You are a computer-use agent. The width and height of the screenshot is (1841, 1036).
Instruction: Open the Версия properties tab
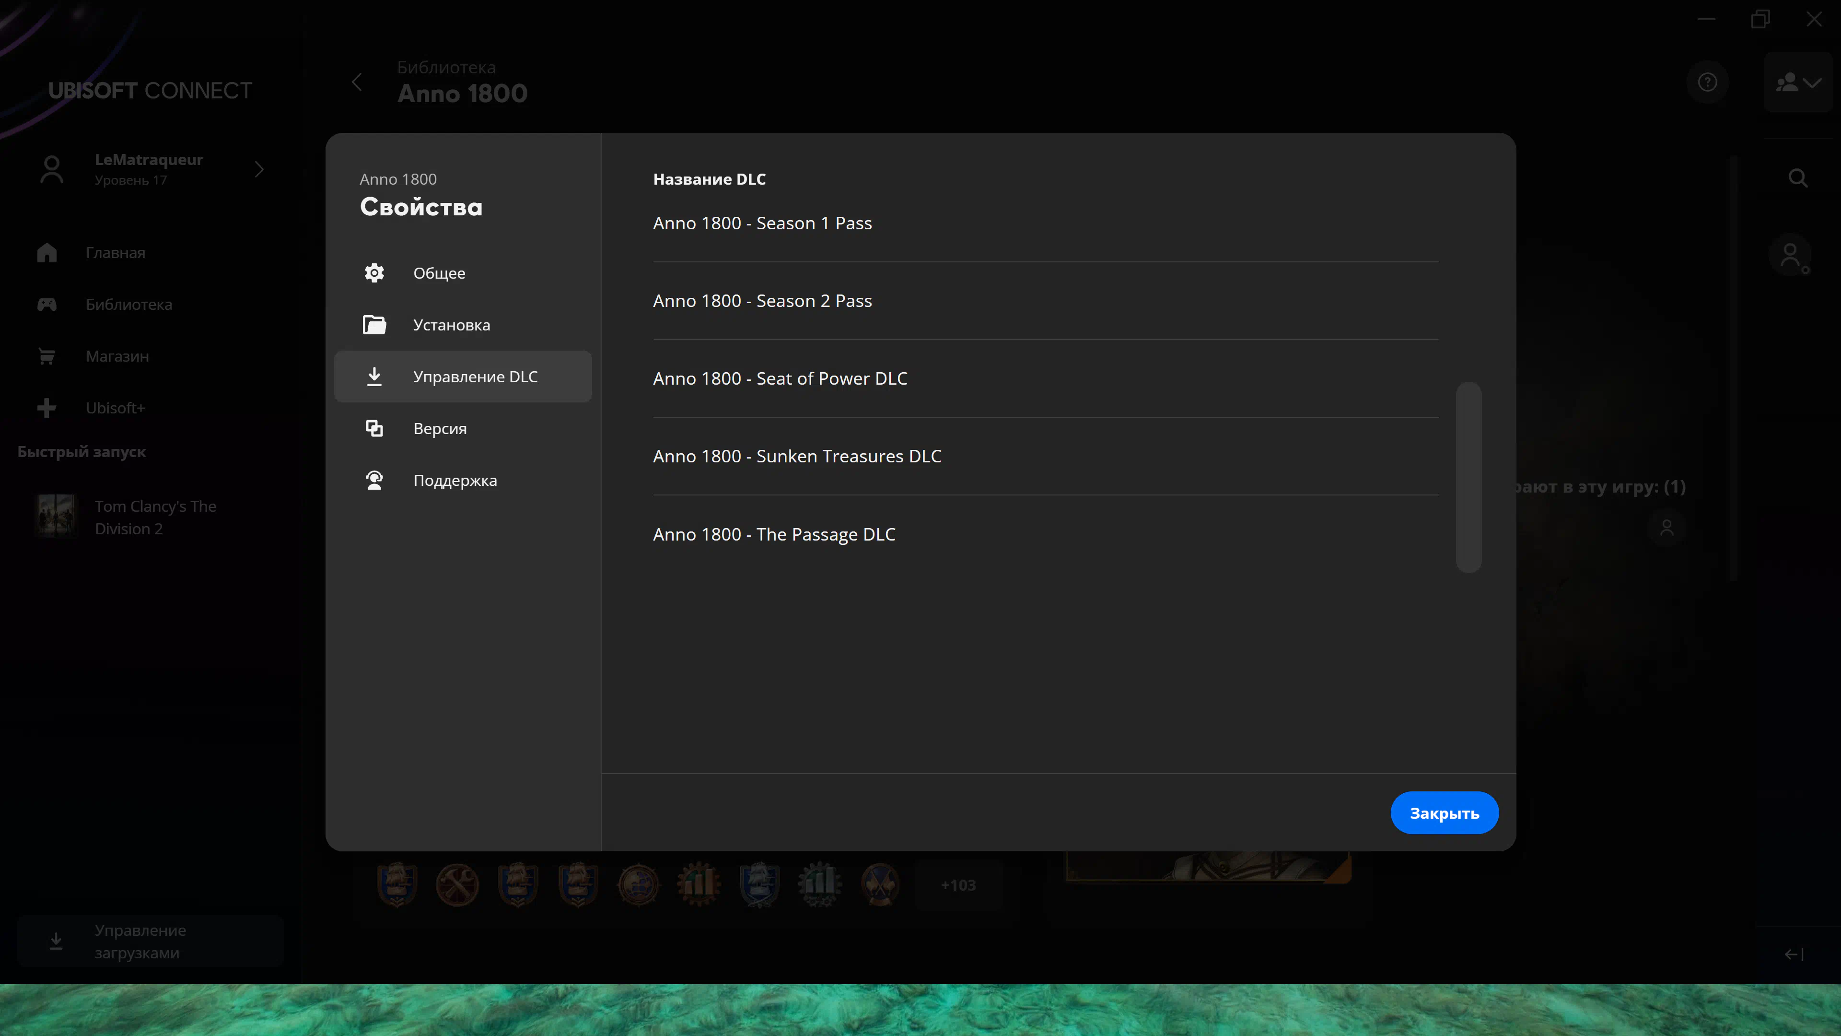(439, 428)
